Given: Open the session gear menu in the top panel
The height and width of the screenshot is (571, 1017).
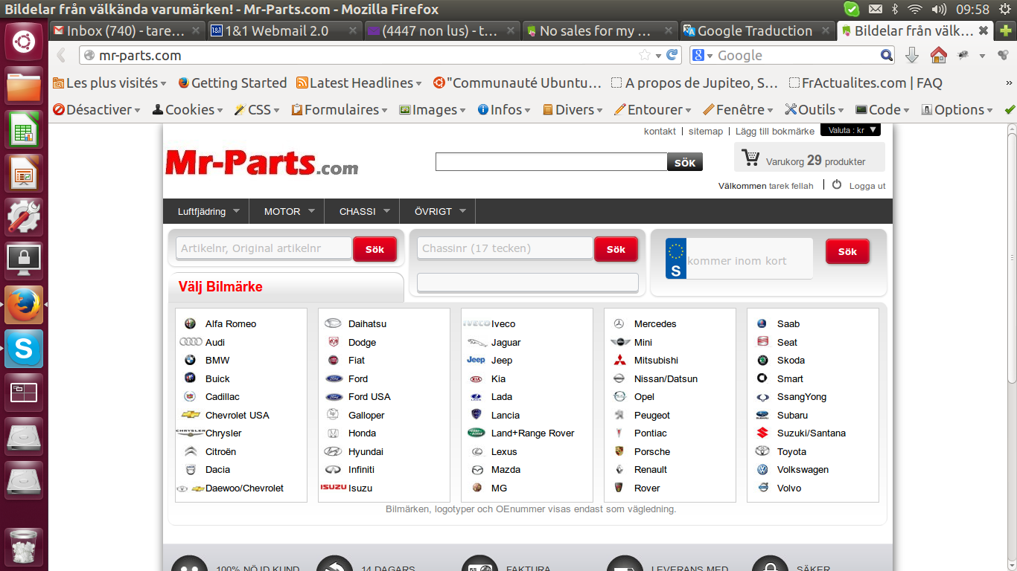Looking at the screenshot, I should pyautogui.click(x=1007, y=10).
